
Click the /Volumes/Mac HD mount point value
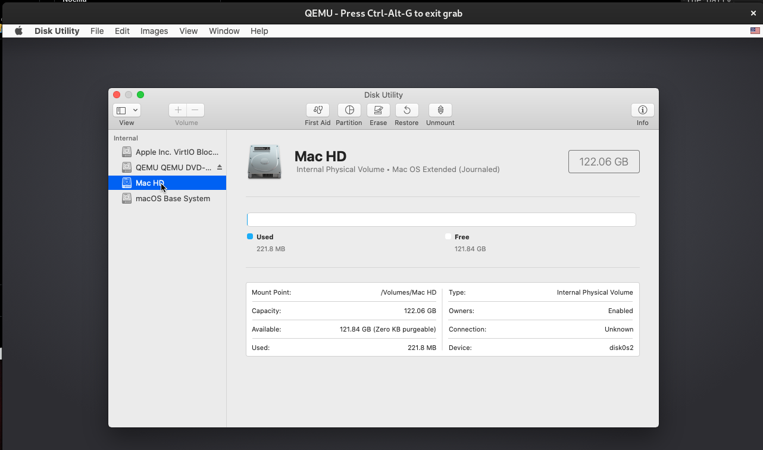pos(408,292)
